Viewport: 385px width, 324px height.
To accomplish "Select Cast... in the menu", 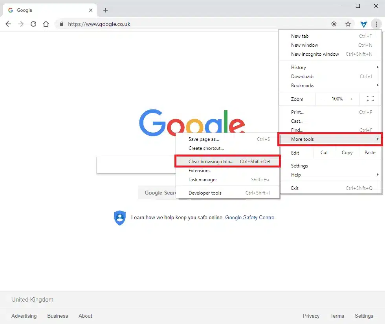I will [330, 121].
